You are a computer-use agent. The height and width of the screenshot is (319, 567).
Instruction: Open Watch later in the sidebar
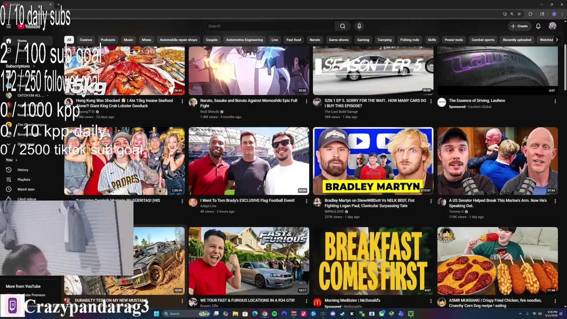pos(26,189)
